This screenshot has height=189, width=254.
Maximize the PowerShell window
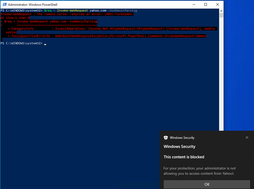[x=205, y=4]
